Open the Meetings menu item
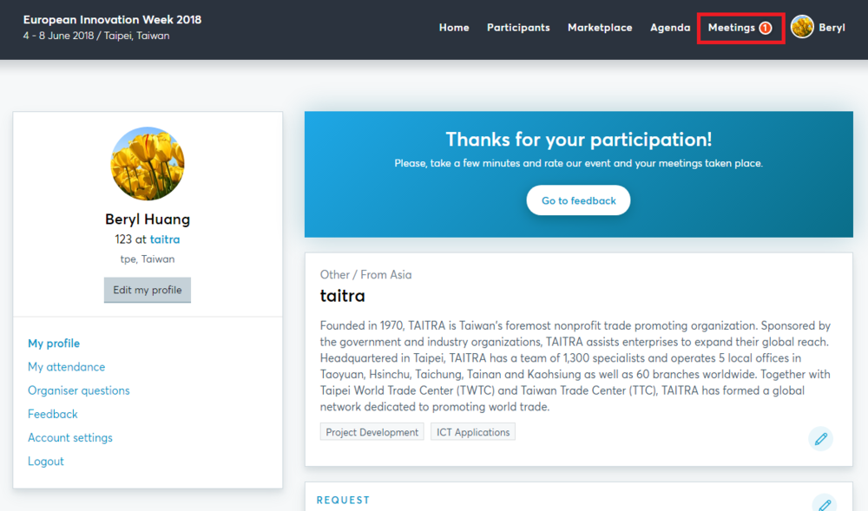 click(x=731, y=28)
